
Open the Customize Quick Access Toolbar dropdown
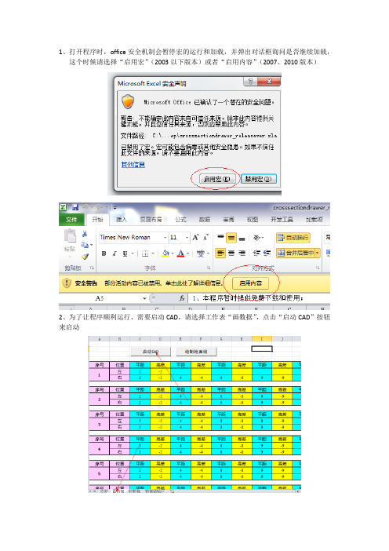(x=115, y=207)
